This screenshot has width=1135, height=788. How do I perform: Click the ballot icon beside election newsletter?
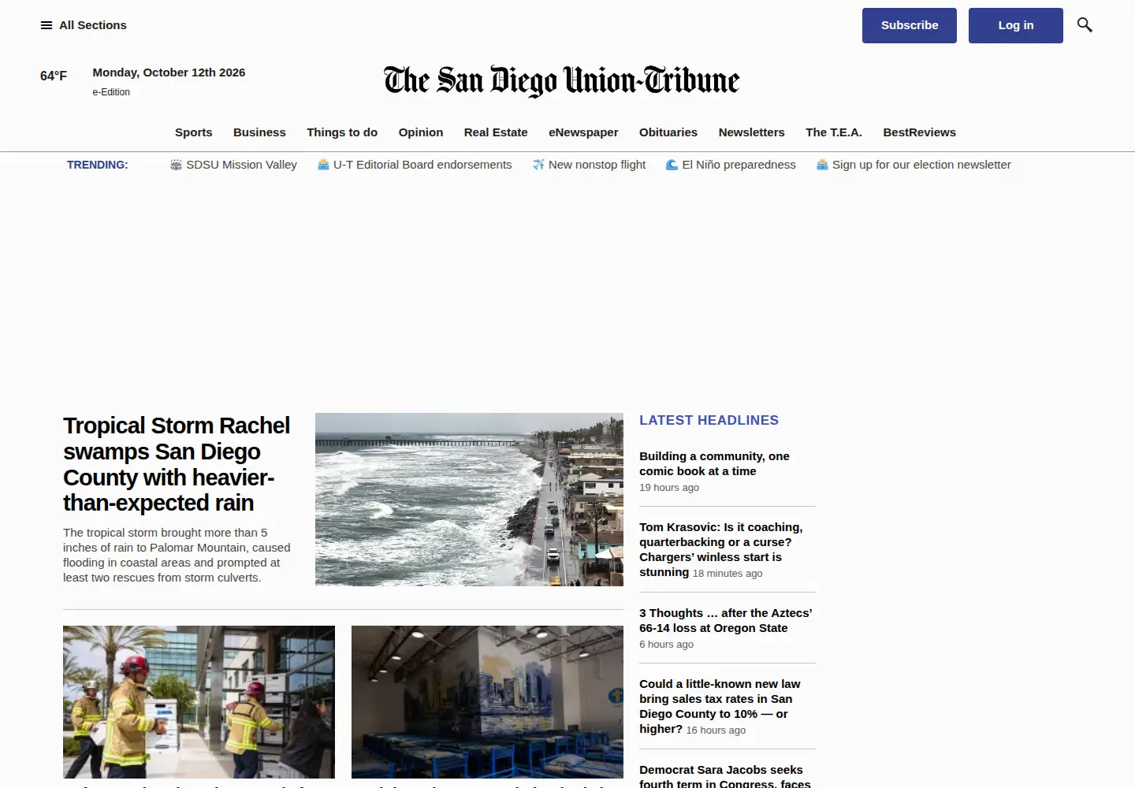(822, 165)
